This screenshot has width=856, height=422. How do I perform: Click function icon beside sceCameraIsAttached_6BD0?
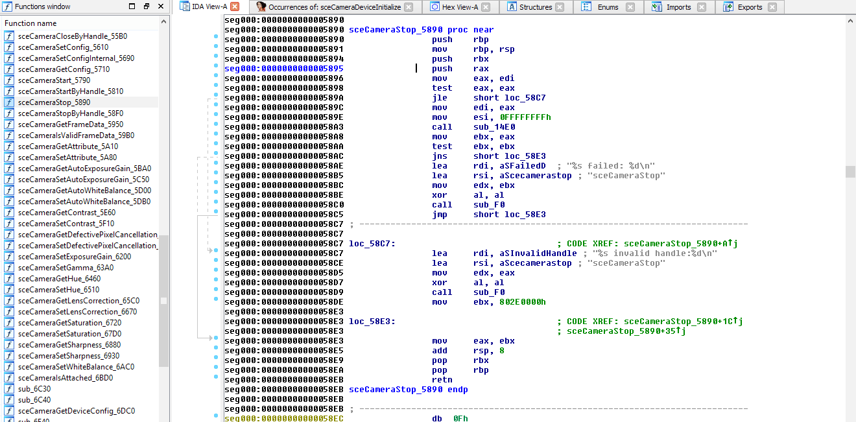click(x=9, y=378)
